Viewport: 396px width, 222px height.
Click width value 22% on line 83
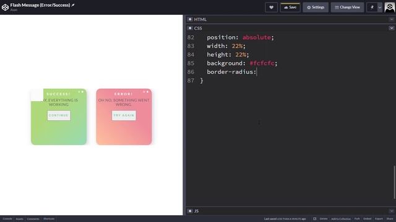coord(237,46)
